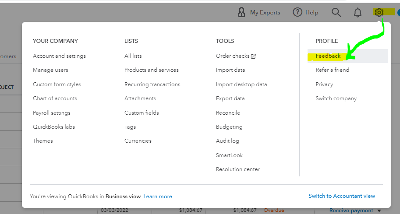Image resolution: width=400 pixels, height=214 pixels.
Task: Click the My Experts label
Action: (265, 13)
